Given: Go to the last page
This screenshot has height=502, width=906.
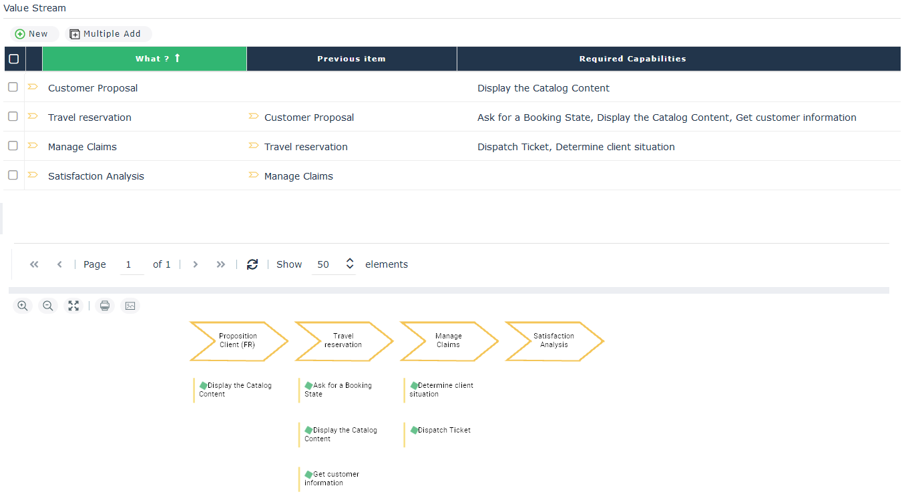Looking at the screenshot, I should [221, 264].
